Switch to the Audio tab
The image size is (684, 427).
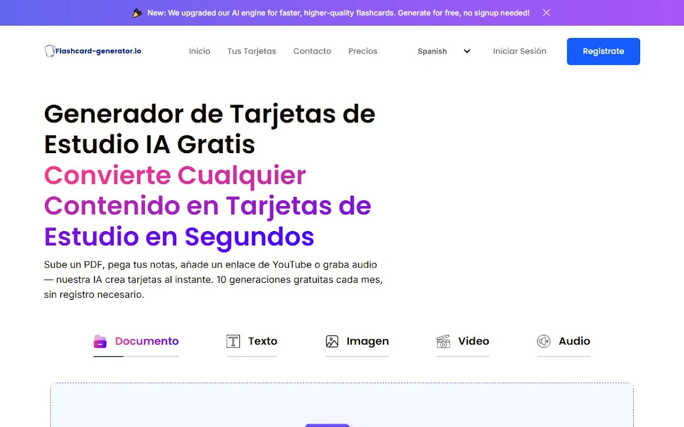[564, 342]
